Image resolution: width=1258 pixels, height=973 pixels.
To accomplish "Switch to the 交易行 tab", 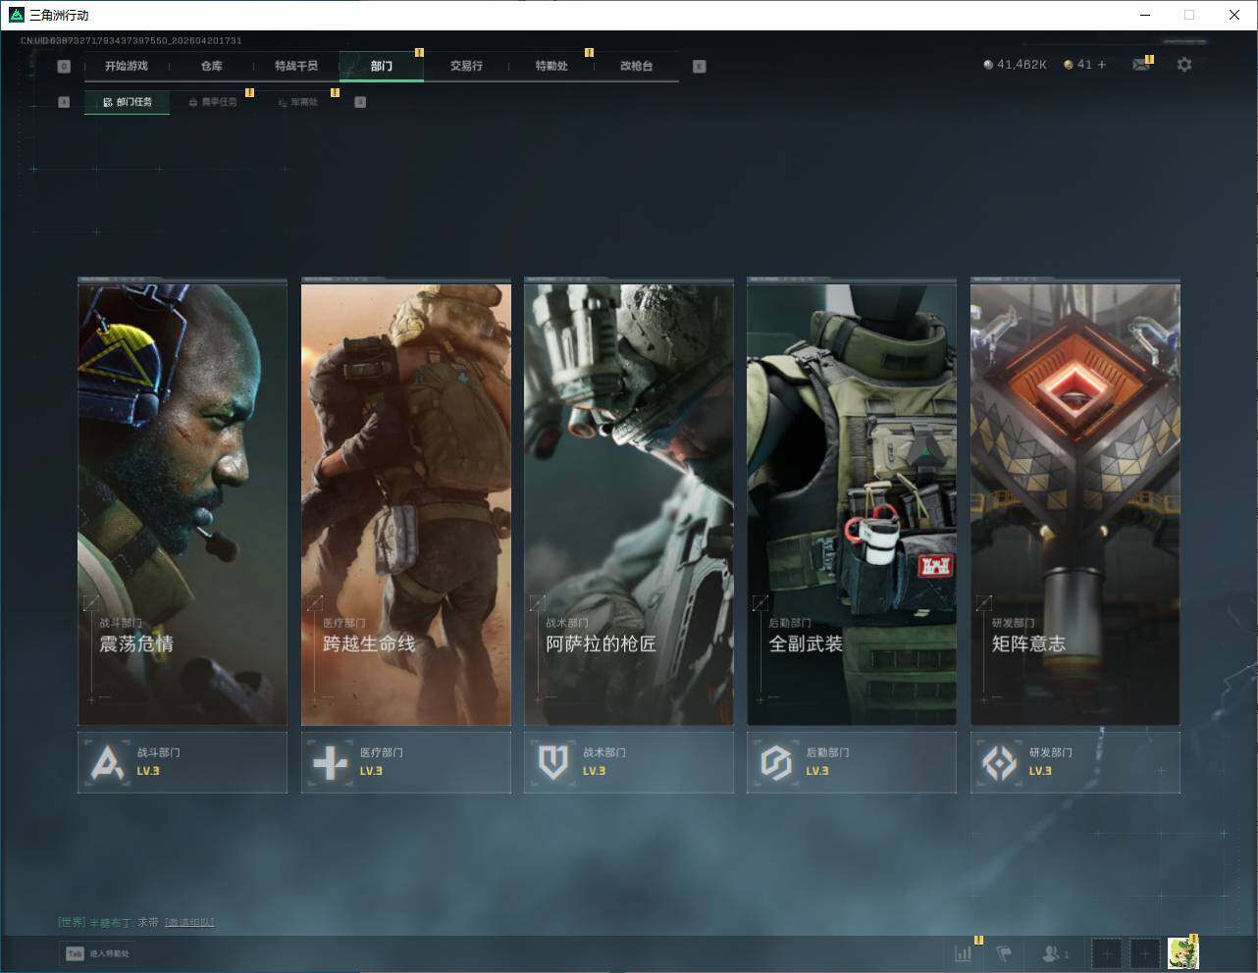I will (x=466, y=66).
